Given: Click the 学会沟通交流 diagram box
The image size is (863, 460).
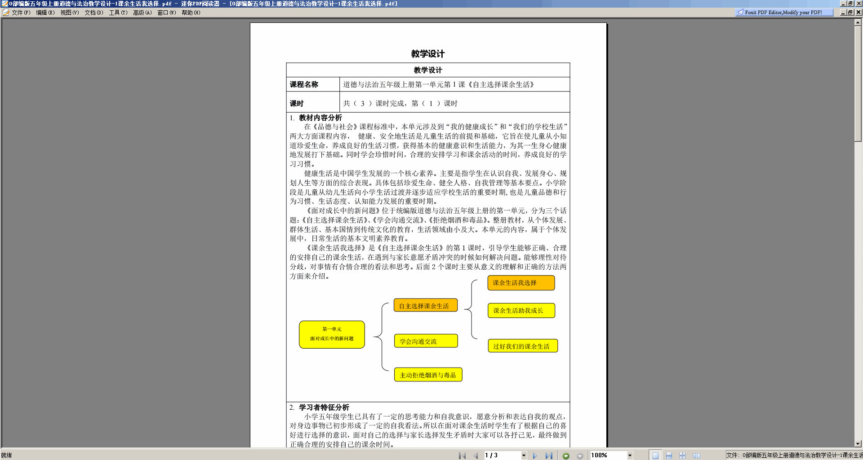Looking at the screenshot, I should coord(426,341).
